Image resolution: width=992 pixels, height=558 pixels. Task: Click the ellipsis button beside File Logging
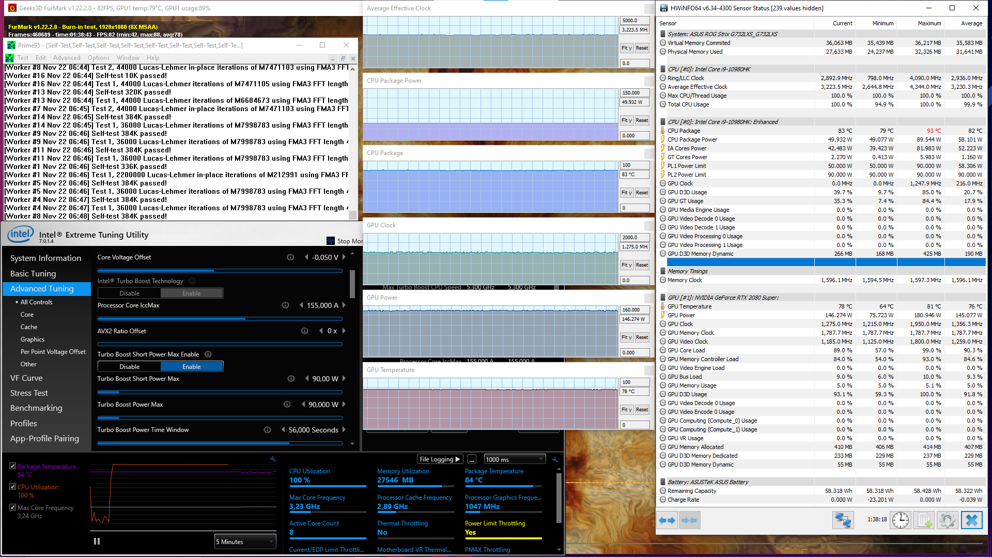(472, 459)
